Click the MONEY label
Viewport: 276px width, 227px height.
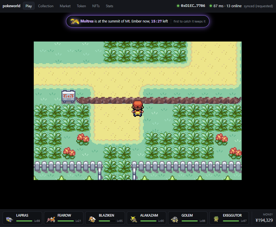point(268,214)
